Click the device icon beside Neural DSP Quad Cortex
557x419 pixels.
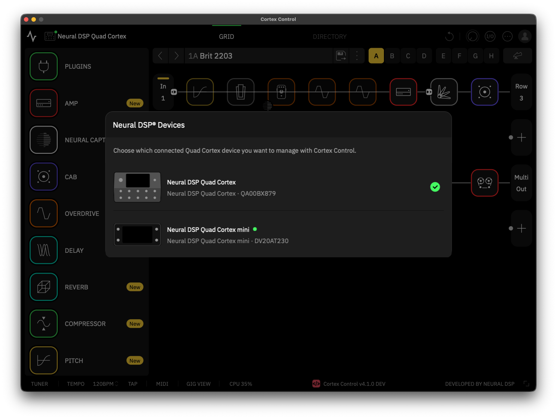click(50, 36)
